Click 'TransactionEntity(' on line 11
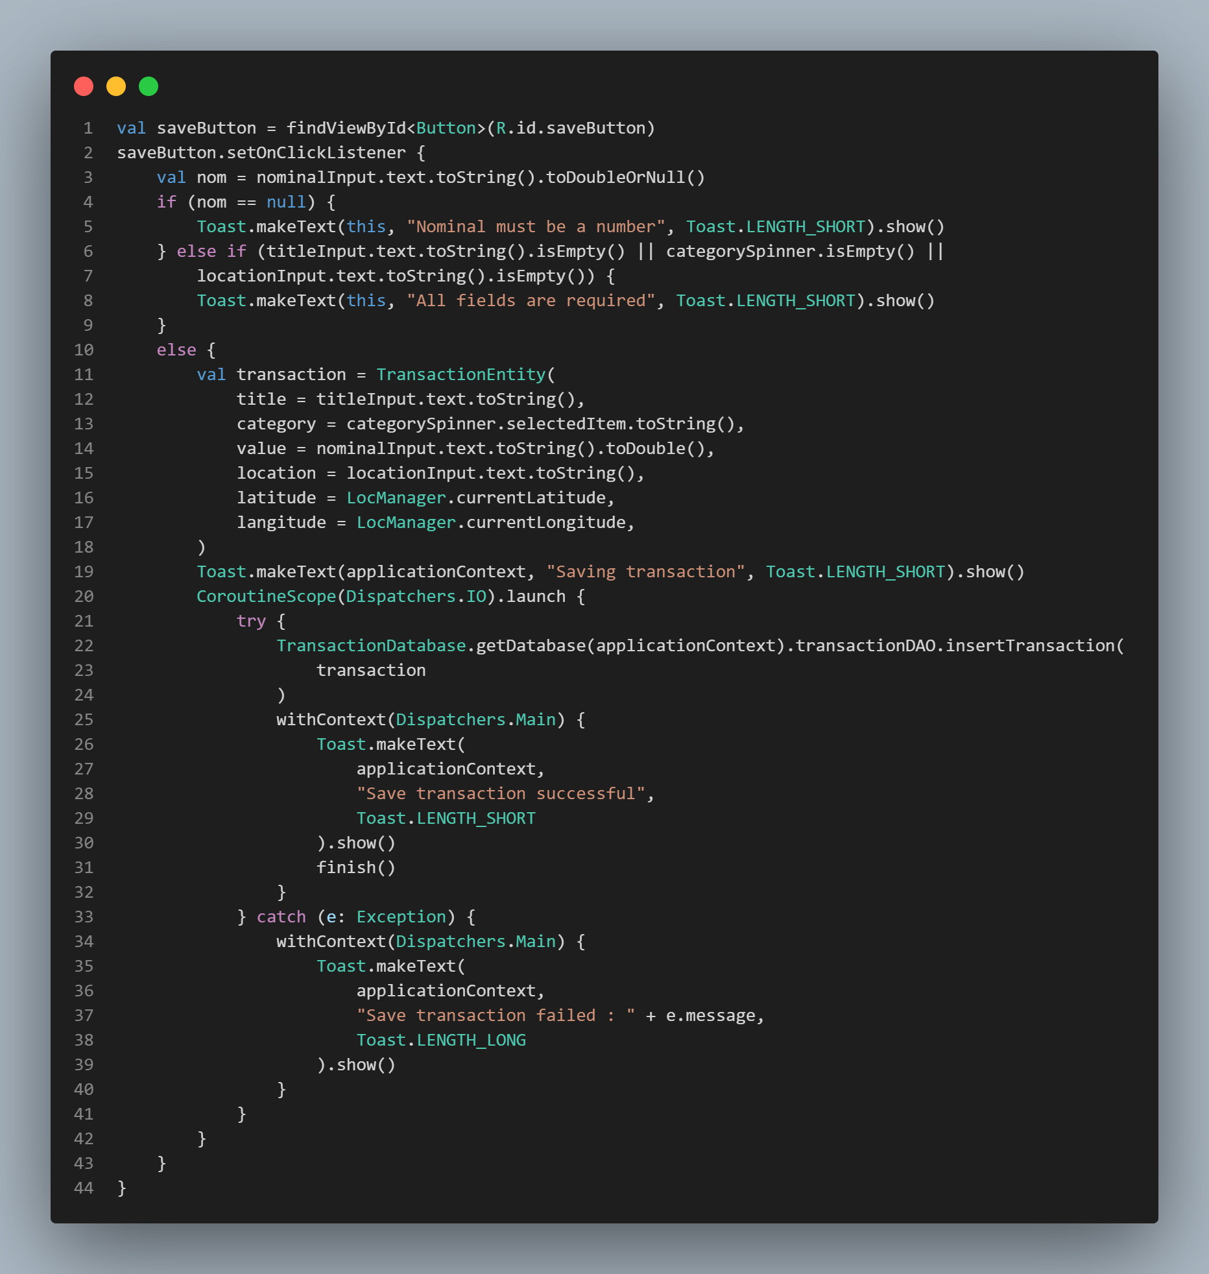 466,375
